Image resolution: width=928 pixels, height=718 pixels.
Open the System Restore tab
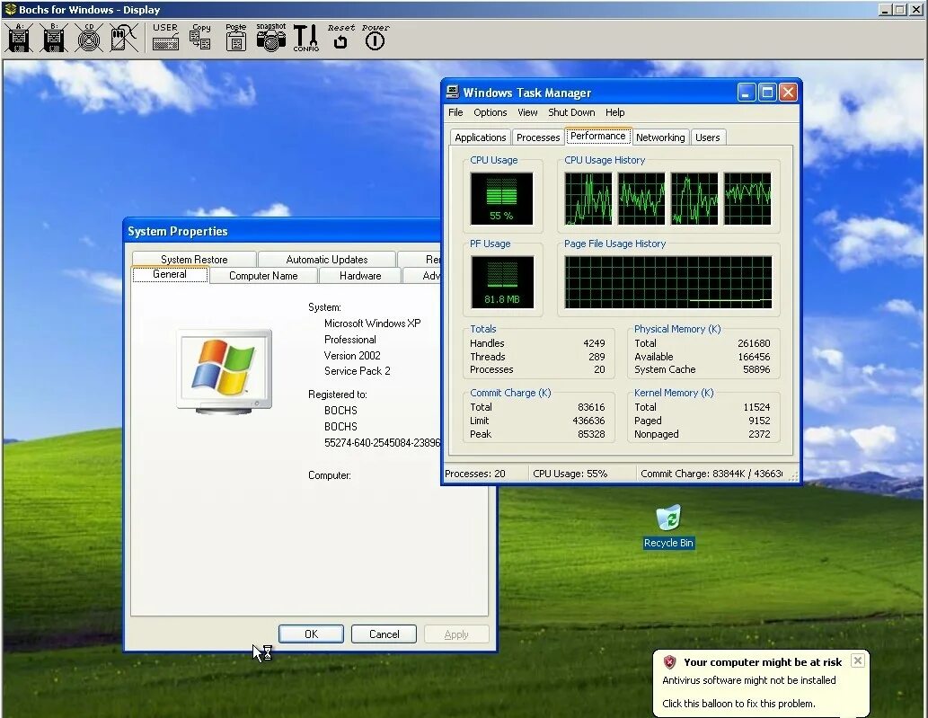tap(194, 260)
